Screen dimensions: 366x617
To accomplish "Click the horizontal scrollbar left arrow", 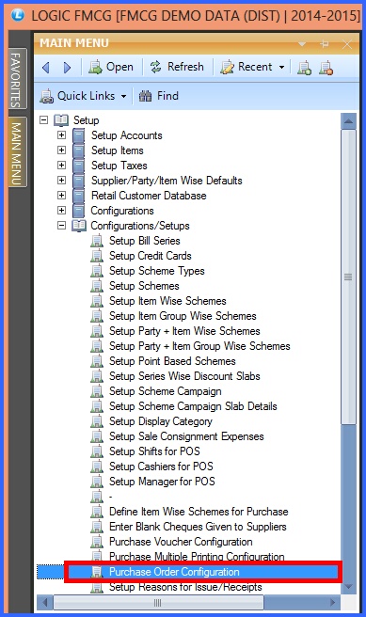I will click(x=45, y=602).
